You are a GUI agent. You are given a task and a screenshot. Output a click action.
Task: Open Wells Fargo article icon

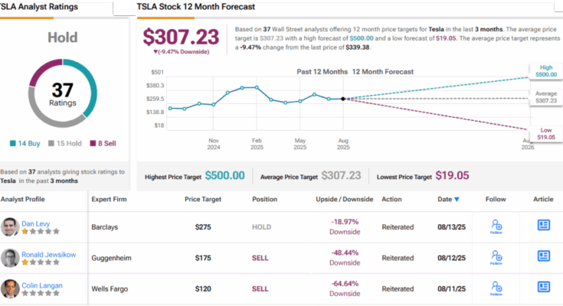click(544, 287)
